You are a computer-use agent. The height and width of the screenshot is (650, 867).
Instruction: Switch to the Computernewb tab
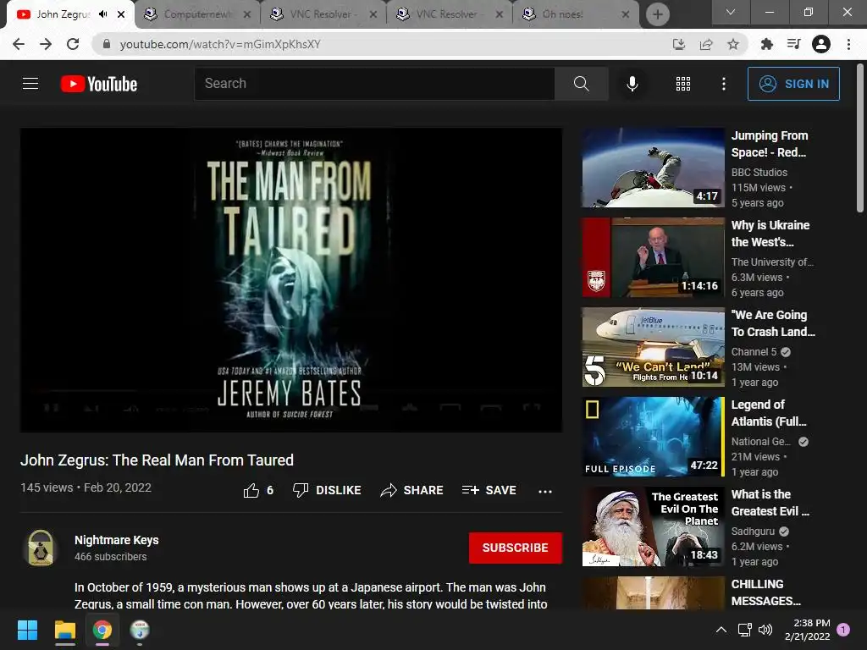[196, 14]
